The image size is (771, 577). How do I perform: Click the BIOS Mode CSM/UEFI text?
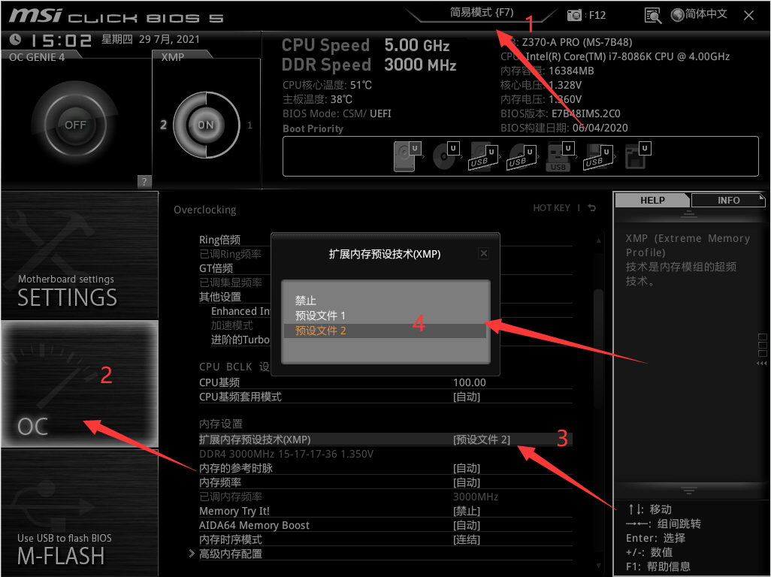(337, 113)
